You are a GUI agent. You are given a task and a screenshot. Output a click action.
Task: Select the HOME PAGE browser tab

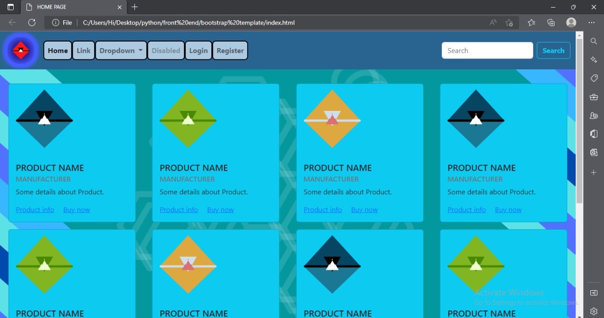(74, 7)
